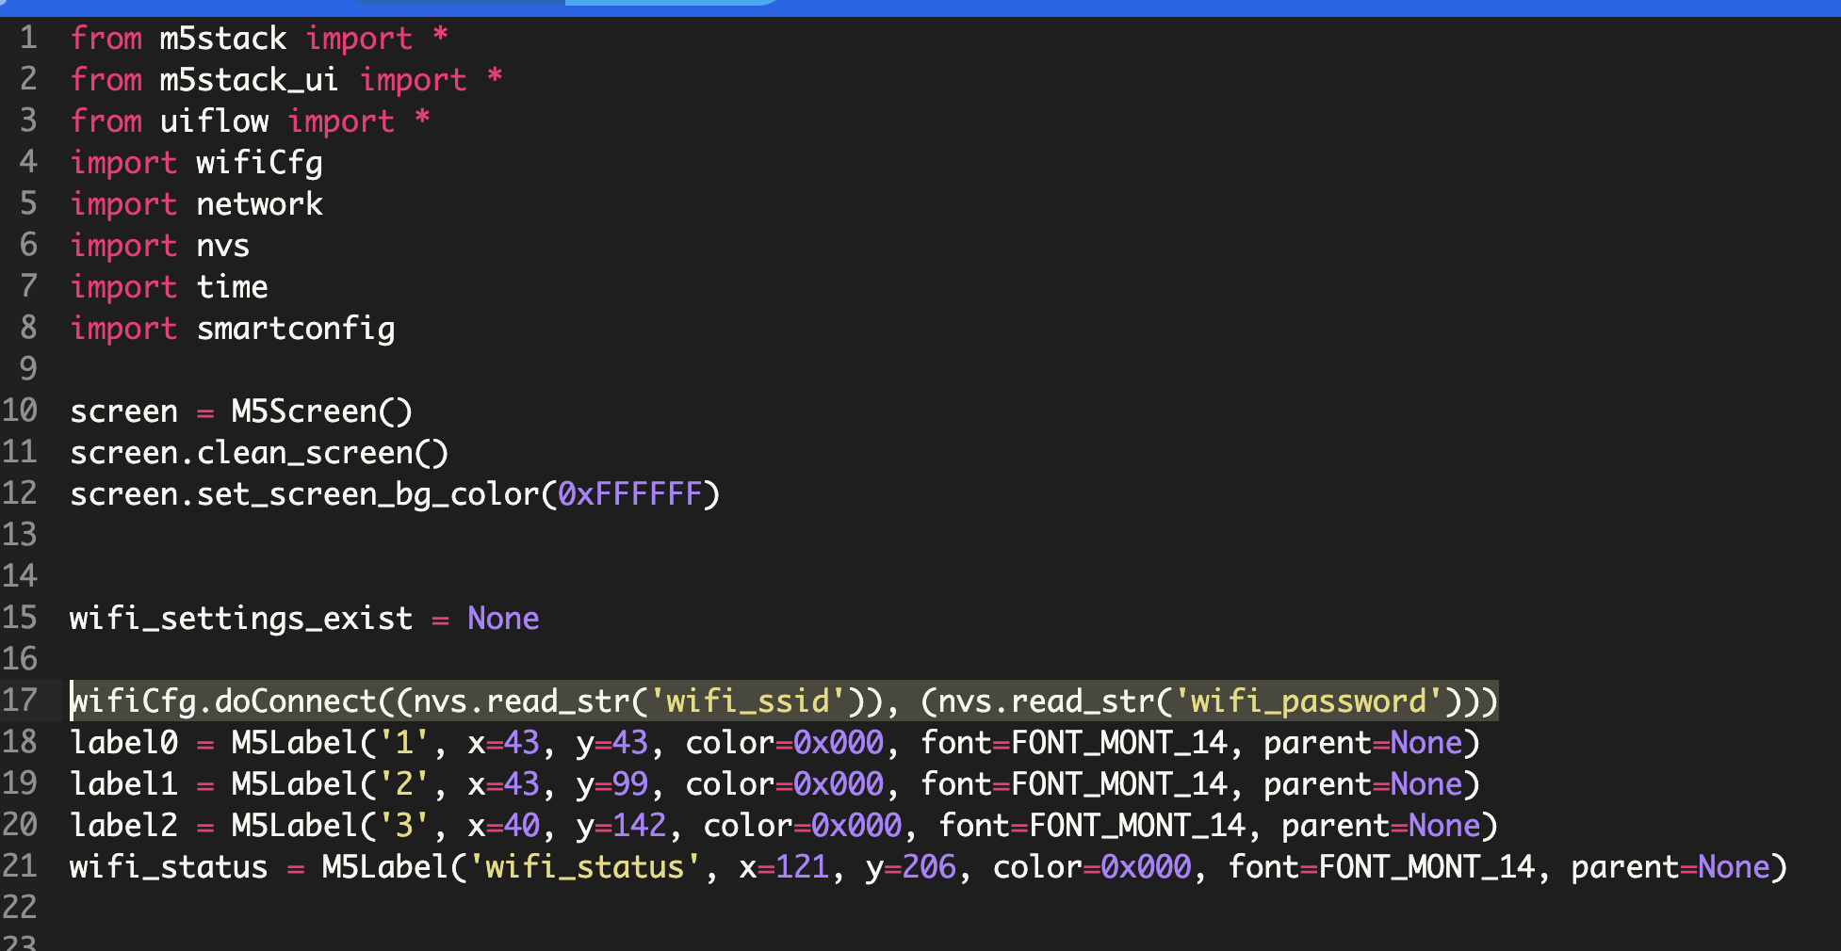Viewport: 1841px width, 951px height.
Task: Click line number 17 in the gutter
Action: click(20, 701)
